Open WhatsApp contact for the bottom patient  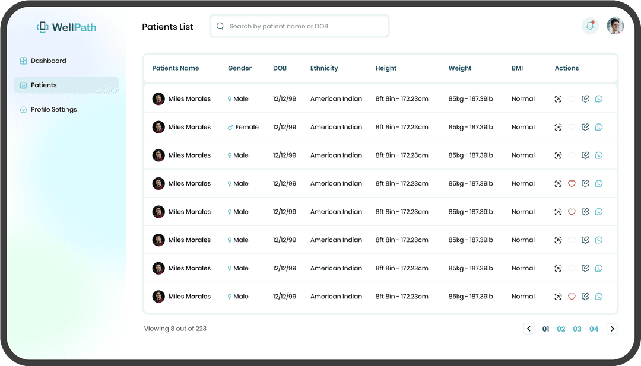[x=599, y=296]
